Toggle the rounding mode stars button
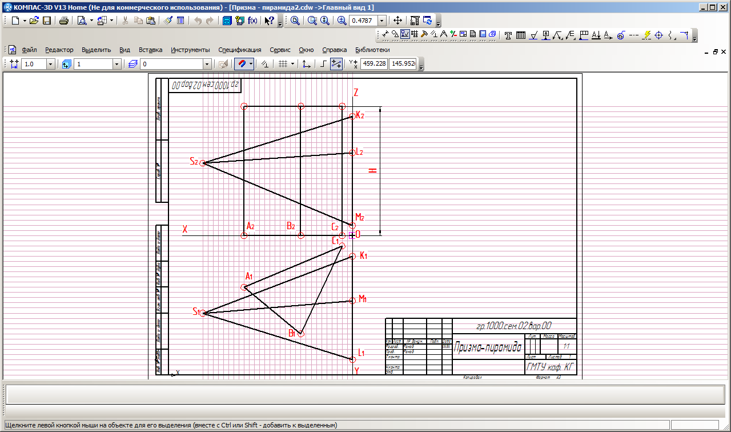731x432 pixels. click(336, 64)
